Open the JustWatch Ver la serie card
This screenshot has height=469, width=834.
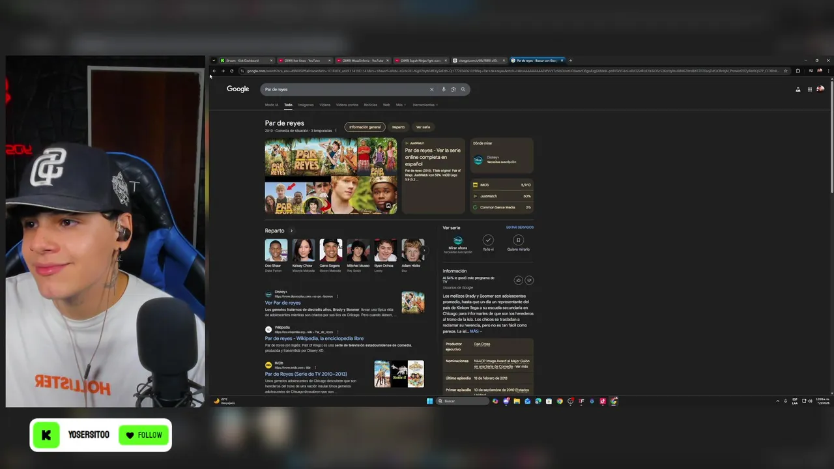433,175
